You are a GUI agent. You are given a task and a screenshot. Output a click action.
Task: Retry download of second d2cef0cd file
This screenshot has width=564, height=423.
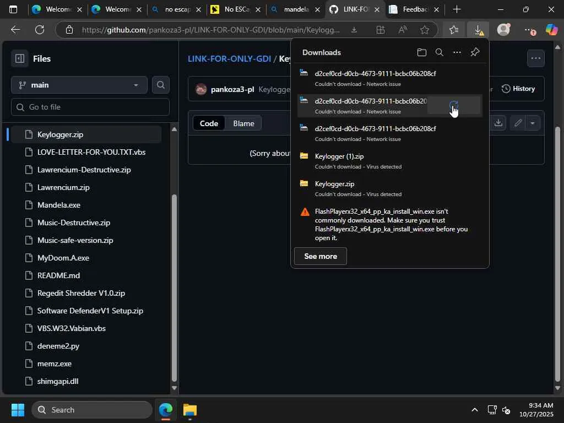click(454, 105)
